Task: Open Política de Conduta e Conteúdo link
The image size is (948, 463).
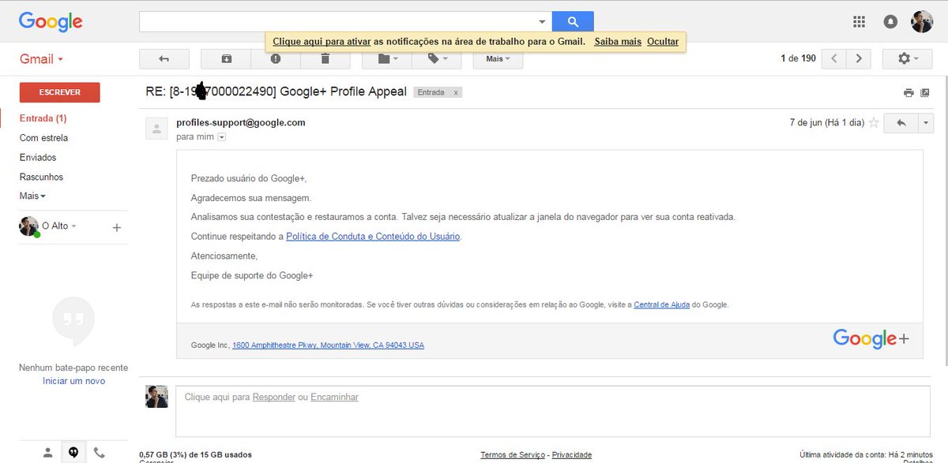Action: point(373,237)
